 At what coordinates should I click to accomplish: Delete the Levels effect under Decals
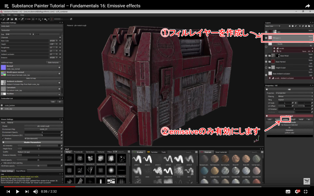[312, 48]
